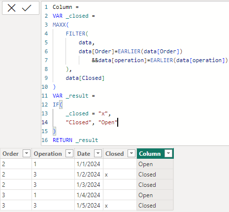Place cursor on 'Column =' formula line 1
The image size is (229, 212).
[x=65, y=7]
